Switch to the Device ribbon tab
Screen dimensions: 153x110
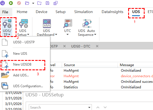tap(42, 12)
